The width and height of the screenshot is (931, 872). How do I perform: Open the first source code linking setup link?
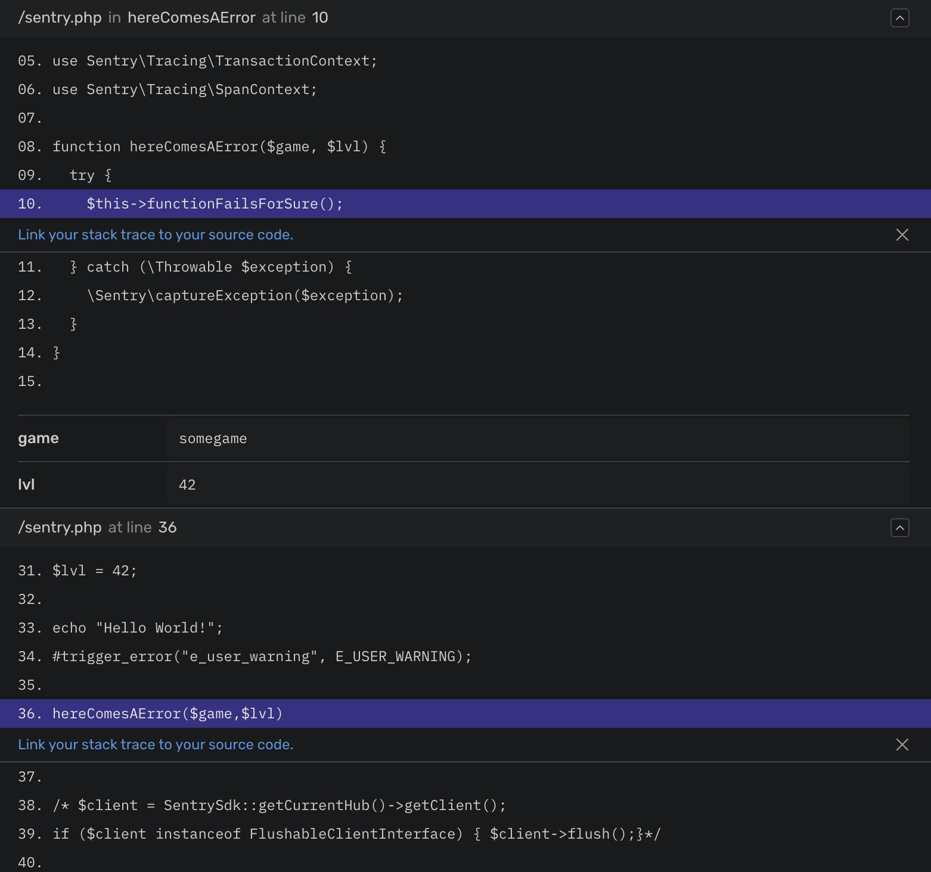pos(156,235)
